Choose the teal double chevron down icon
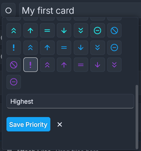The width and height of the screenshot is (141, 151). point(81,30)
